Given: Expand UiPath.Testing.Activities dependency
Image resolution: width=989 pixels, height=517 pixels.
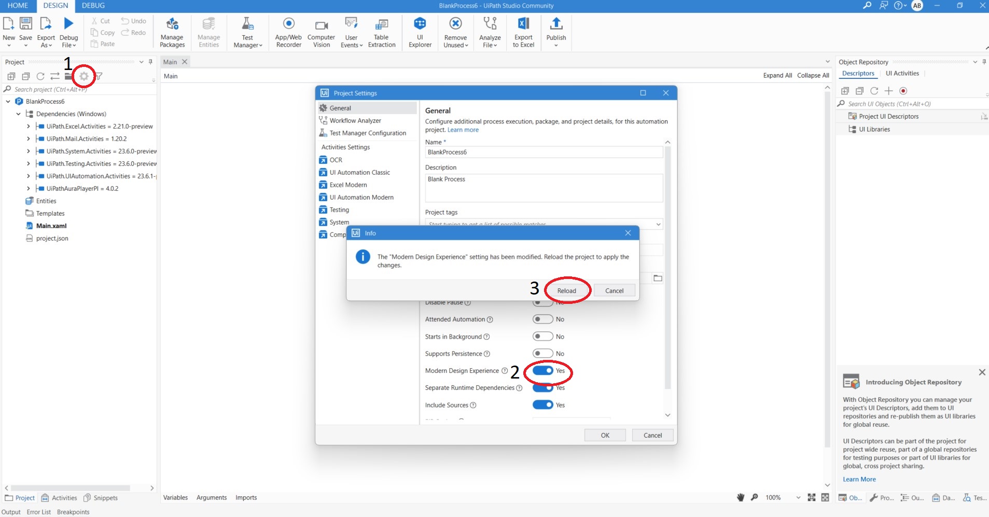Looking at the screenshot, I should pos(28,164).
